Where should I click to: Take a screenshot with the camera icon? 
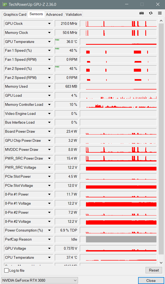pos(142,13)
